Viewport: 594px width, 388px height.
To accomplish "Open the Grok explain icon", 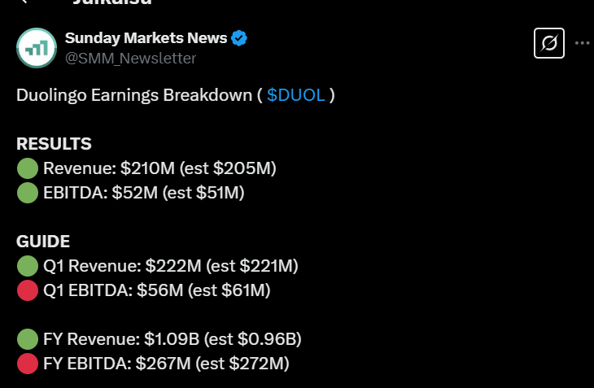I will pos(548,43).
